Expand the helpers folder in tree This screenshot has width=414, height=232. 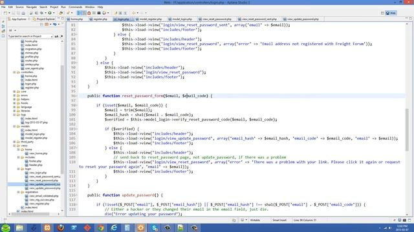click(14, 99)
